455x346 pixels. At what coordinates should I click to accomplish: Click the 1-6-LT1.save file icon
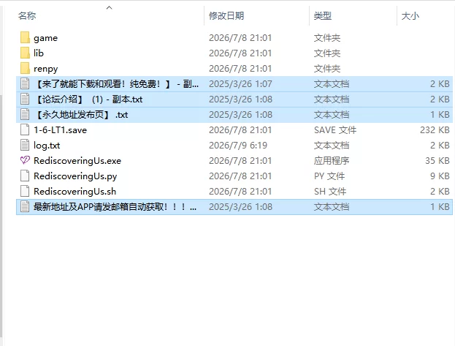point(25,129)
